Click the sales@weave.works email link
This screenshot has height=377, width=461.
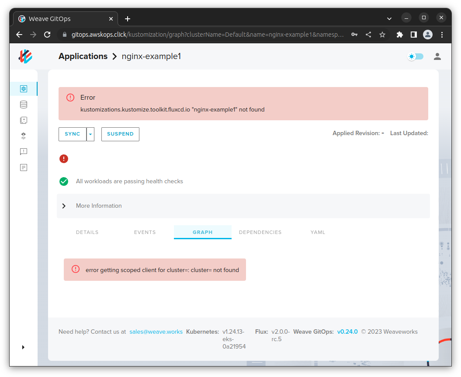(156, 332)
